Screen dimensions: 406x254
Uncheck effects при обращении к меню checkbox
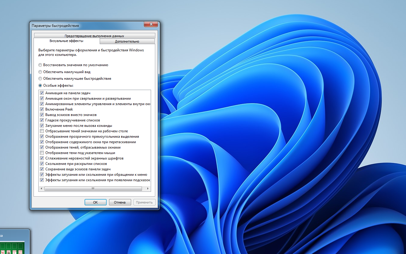42,175
